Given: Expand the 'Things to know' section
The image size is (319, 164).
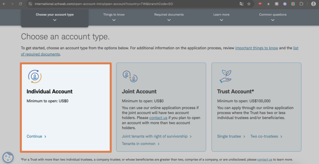Looking at the screenshot, I should pos(114,17).
